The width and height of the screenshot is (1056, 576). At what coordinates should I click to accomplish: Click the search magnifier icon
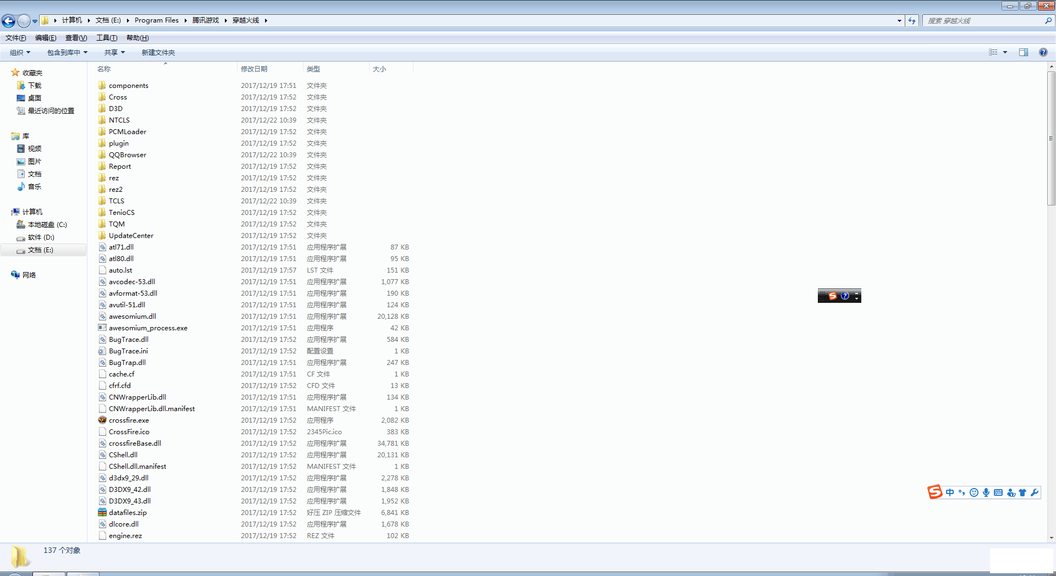coord(1048,20)
